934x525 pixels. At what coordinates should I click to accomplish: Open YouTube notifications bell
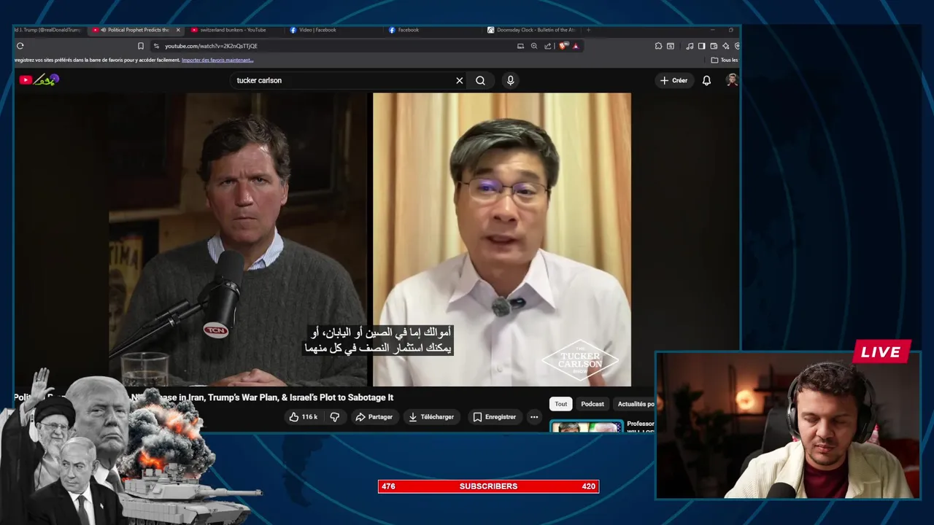click(706, 80)
